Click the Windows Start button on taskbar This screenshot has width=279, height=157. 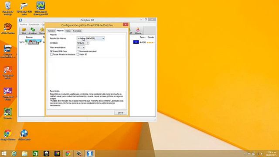[x=4, y=154]
